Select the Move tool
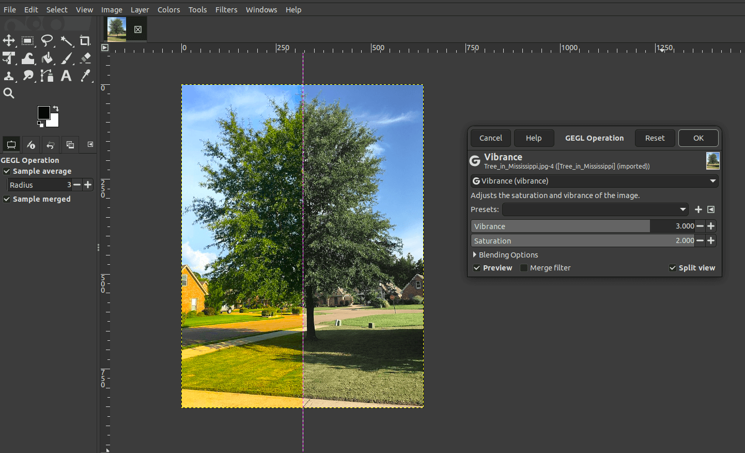The height and width of the screenshot is (453, 745). click(9, 40)
